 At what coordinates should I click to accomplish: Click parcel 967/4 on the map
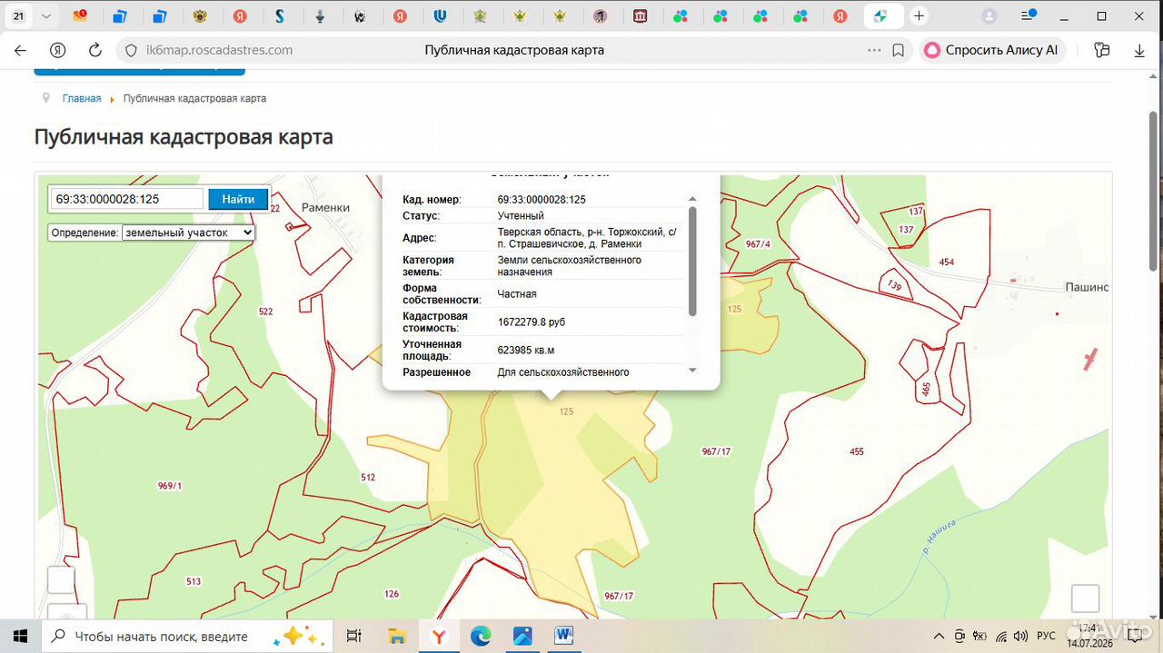click(758, 244)
